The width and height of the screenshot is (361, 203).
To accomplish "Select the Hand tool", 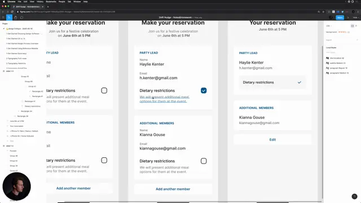I will click(15, 17).
